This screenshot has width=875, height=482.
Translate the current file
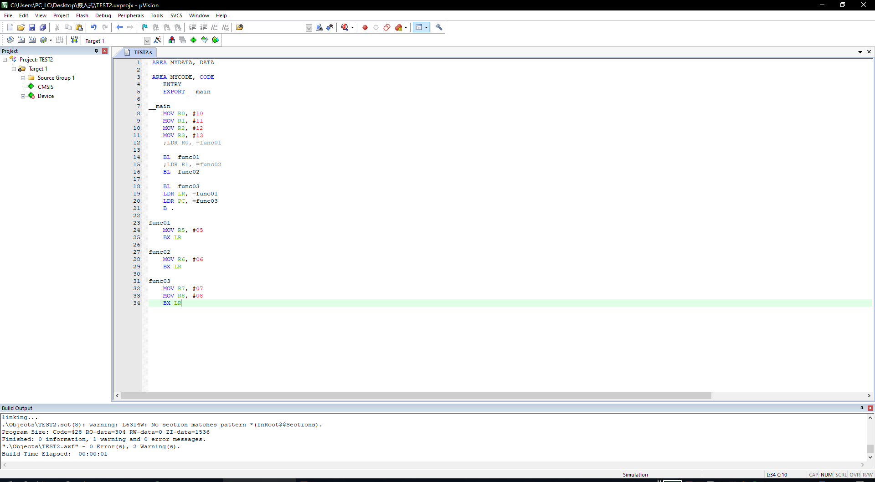tap(10, 40)
